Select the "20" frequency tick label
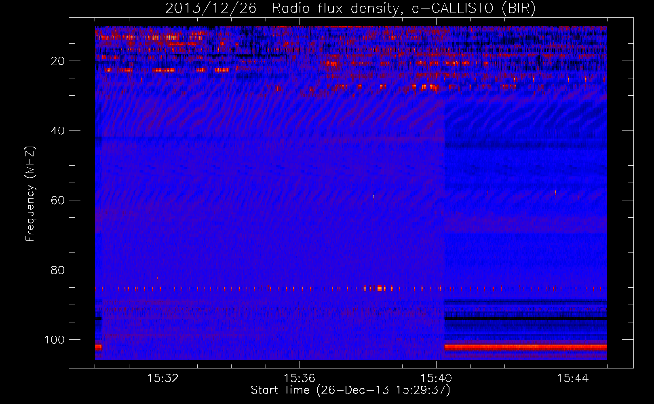Image resolution: width=654 pixels, height=404 pixels. point(58,61)
